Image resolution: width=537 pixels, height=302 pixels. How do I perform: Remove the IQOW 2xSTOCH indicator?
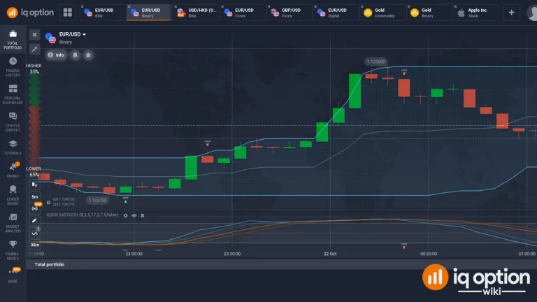(143, 215)
